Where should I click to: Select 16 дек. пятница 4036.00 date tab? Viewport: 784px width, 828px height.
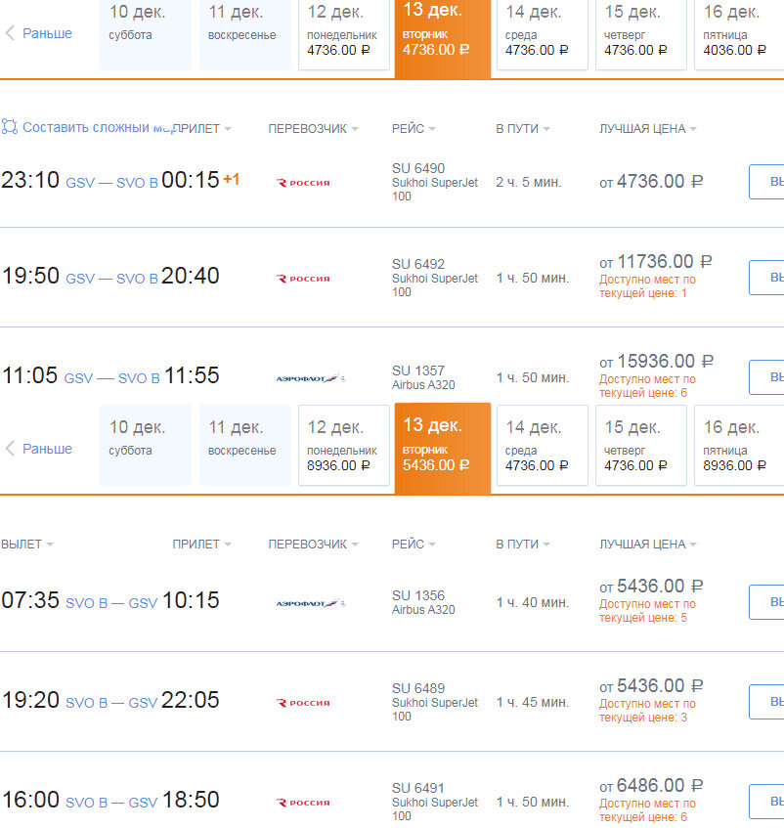[x=739, y=32]
